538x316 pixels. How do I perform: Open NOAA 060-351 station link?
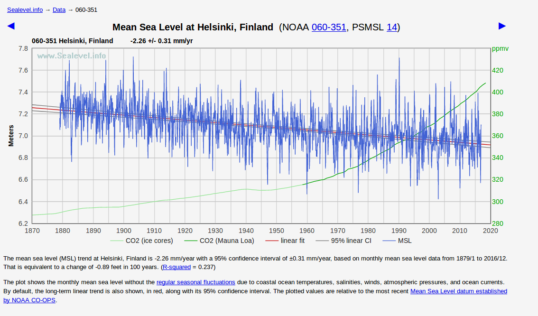[329, 28]
